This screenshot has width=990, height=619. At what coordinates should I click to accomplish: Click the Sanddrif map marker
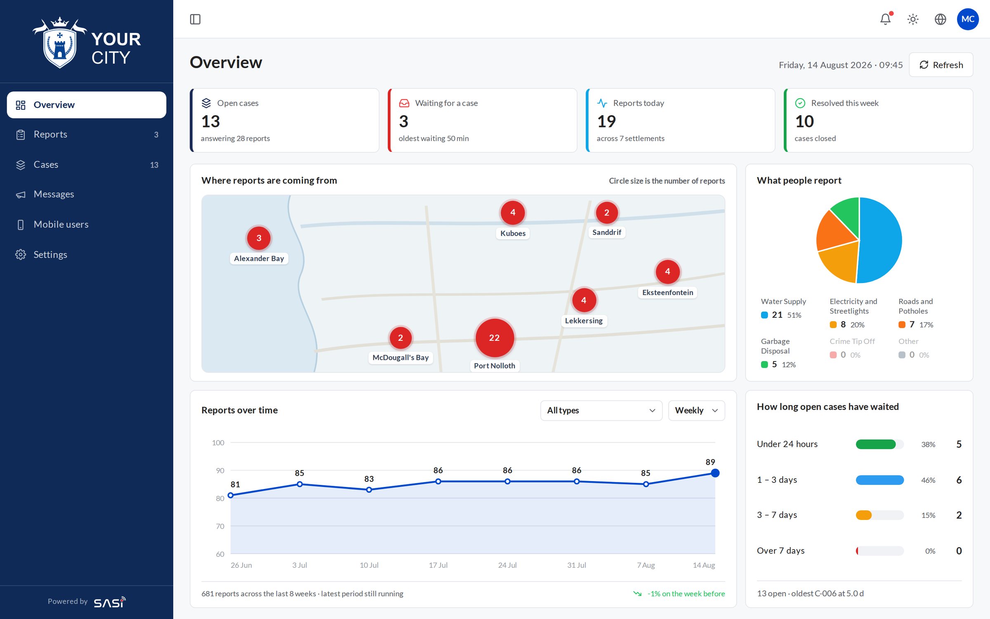coord(606,213)
